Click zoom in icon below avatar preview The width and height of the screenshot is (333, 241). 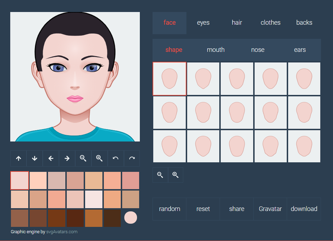pos(99,158)
